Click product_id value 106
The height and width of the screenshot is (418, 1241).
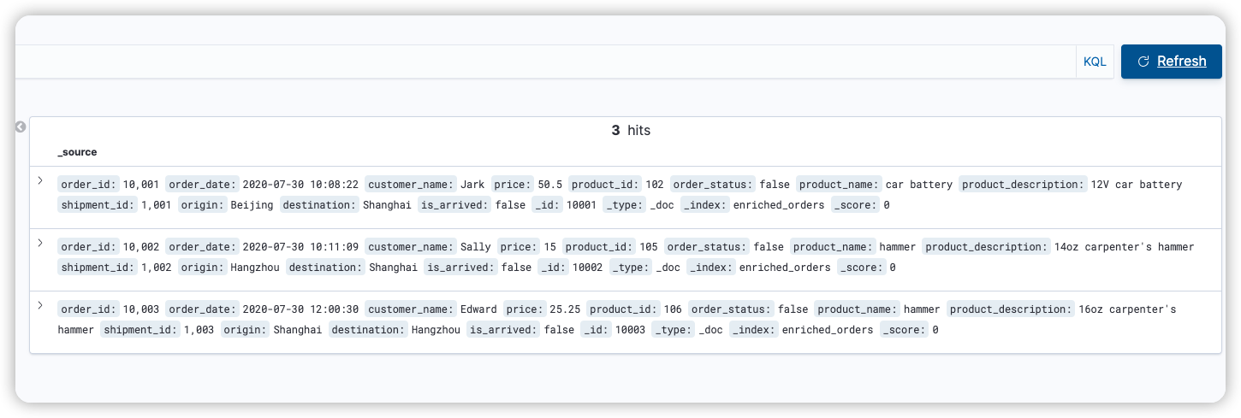(x=672, y=309)
